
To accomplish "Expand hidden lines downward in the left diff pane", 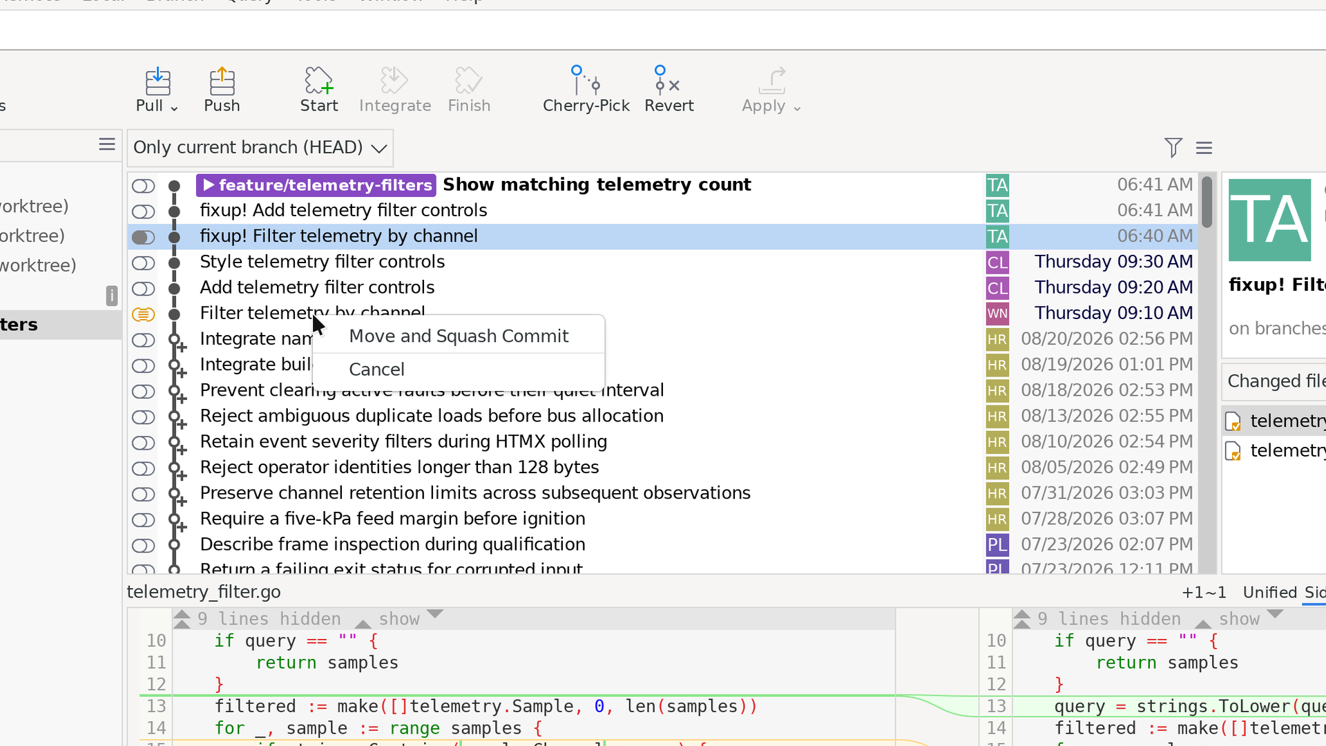I will click(x=434, y=613).
